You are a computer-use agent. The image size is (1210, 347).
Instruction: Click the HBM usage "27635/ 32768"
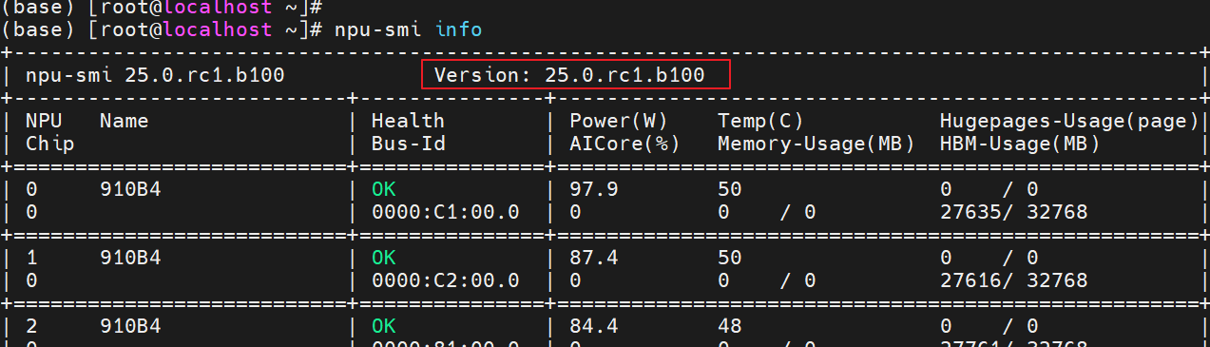pos(1013,212)
